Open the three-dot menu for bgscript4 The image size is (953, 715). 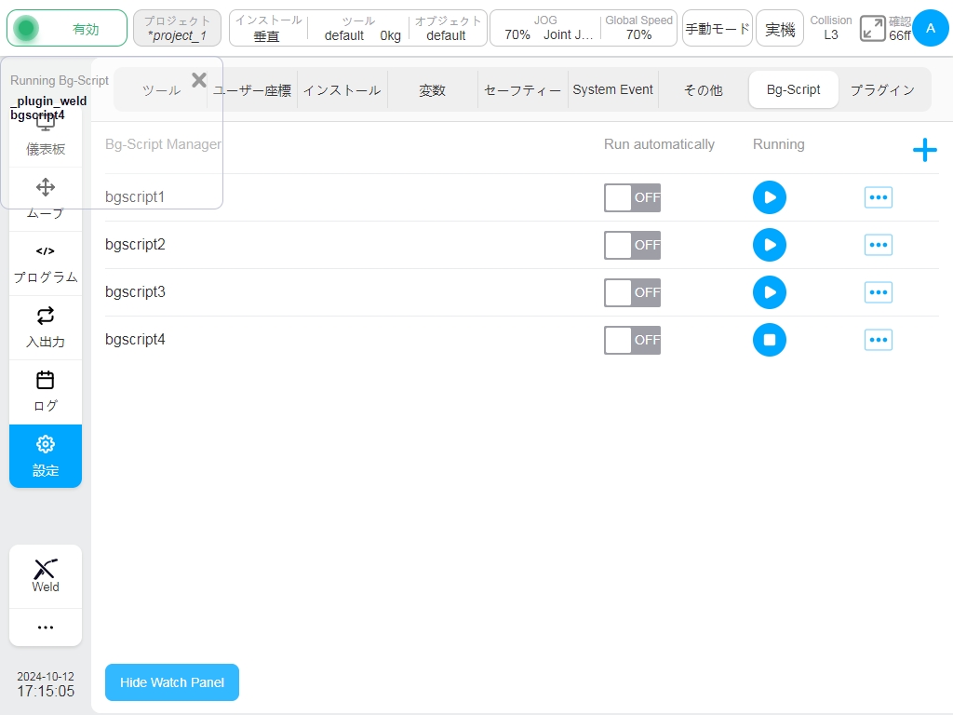(x=879, y=340)
